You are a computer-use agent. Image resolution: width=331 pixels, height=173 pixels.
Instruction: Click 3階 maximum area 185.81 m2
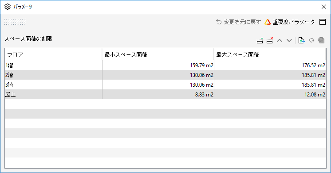coord(270,85)
